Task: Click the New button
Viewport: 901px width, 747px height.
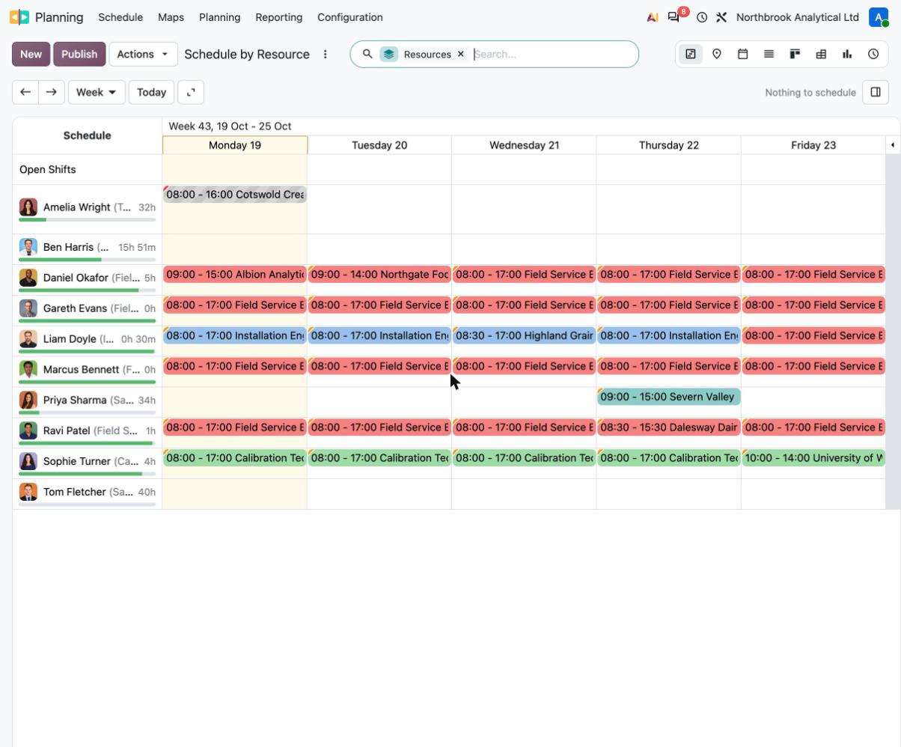Action: pos(31,54)
